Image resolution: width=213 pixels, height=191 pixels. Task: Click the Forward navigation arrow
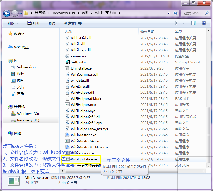[15, 13]
